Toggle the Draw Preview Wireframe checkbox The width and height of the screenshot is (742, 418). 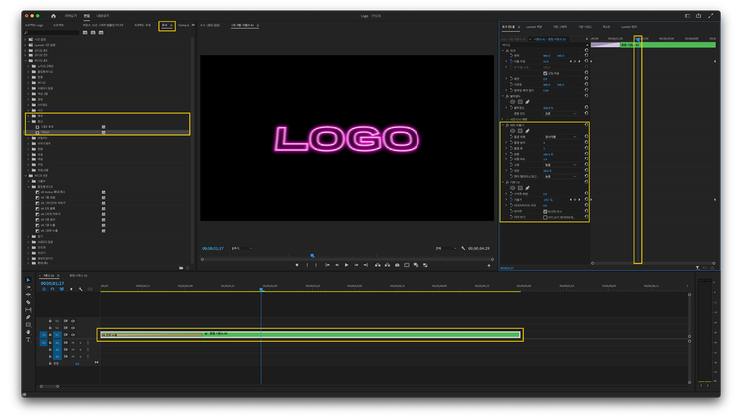pos(545,217)
